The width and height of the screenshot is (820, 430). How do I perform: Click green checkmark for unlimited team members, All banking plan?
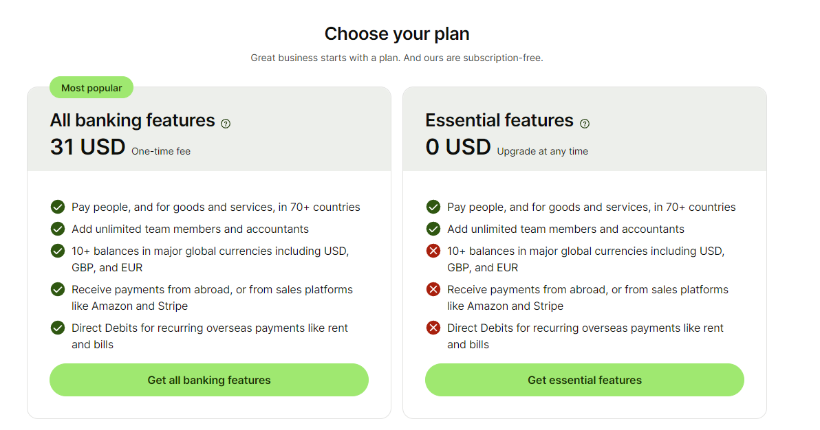58,229
